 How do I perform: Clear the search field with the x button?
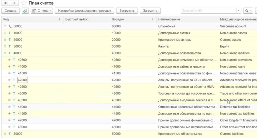[239, 11]
